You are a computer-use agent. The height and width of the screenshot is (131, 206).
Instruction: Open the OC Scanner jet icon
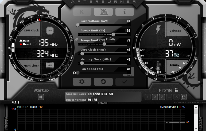click(x=103, y=12)
